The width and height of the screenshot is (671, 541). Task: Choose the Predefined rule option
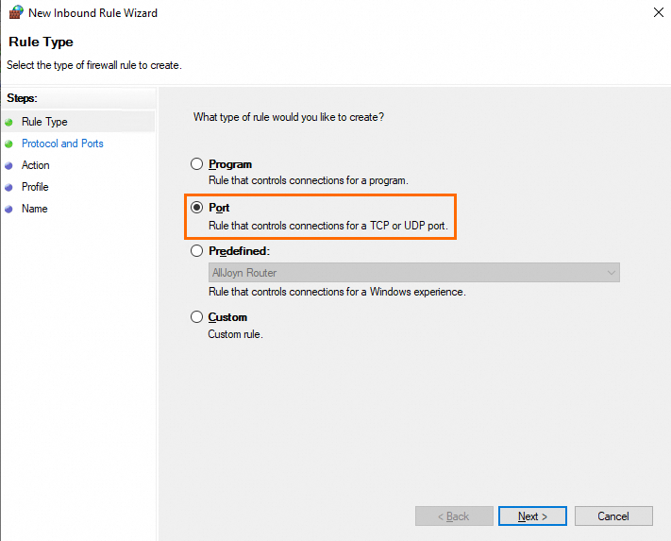pyautogui.click(x=197, y=251)
